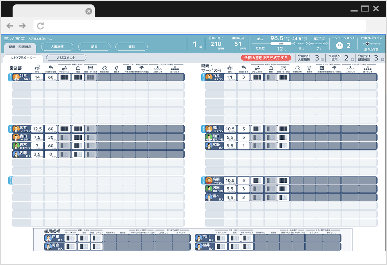Close the browser tab
The image size is (387, 265).
(x=89, y=11)
